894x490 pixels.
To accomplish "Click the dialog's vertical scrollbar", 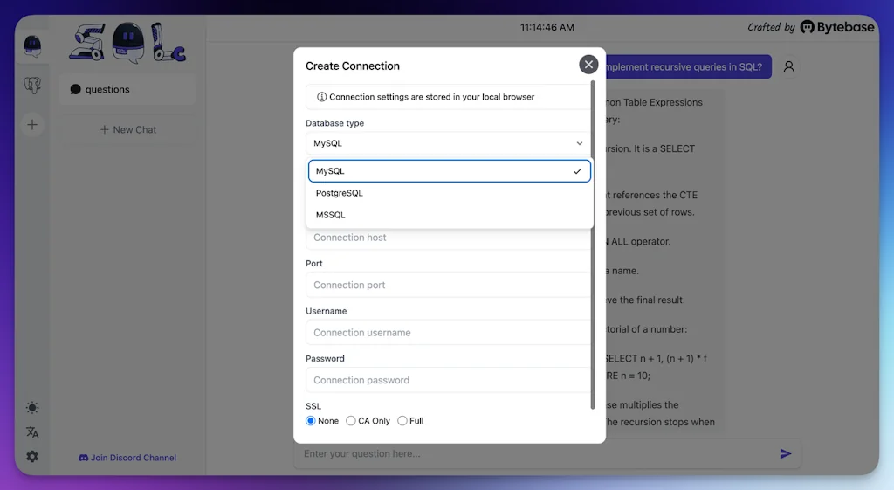I will pos(594,245).
